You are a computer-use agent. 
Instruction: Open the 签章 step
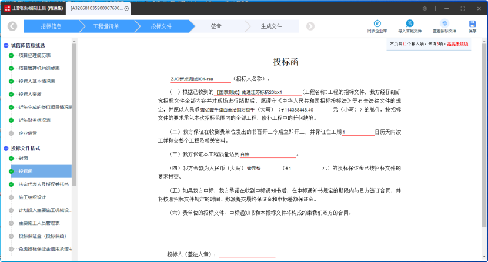[x=216, y=26]
